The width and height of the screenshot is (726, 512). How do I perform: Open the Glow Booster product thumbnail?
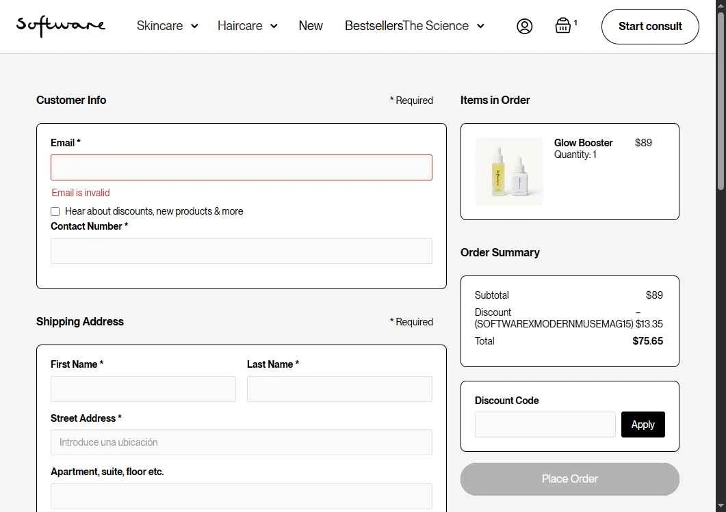pyautogui.click(x=509, y=171)
